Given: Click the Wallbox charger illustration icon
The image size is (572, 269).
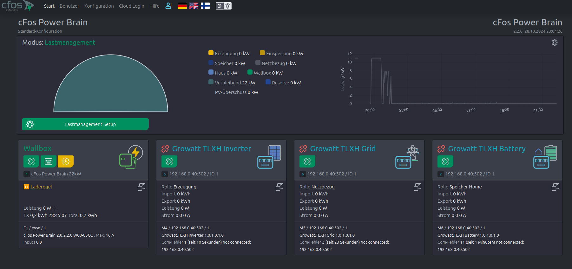Looking at the screenshot, I should click(x=131, y=157).
